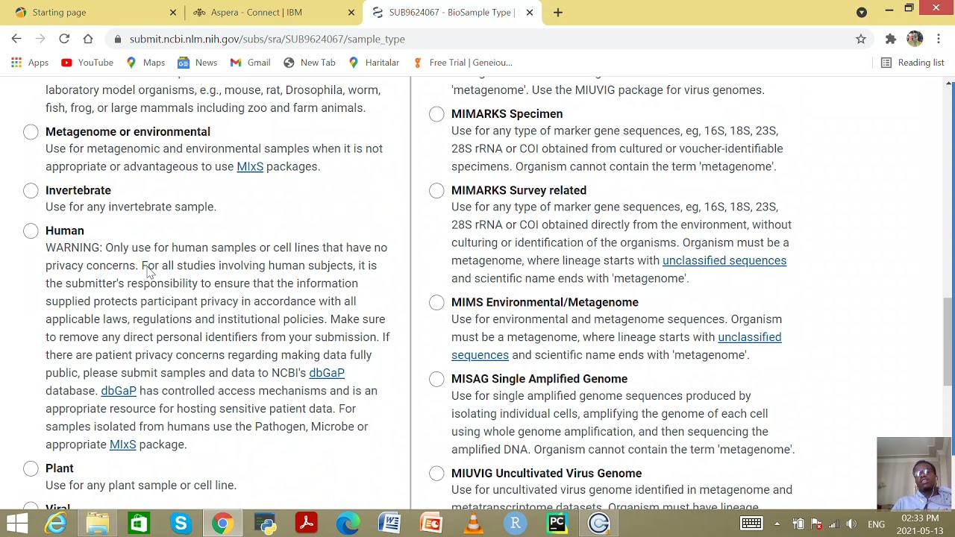Open network signal tray icon
The width and height of the screenshot is (955, 537).
(x=834, y=524)
